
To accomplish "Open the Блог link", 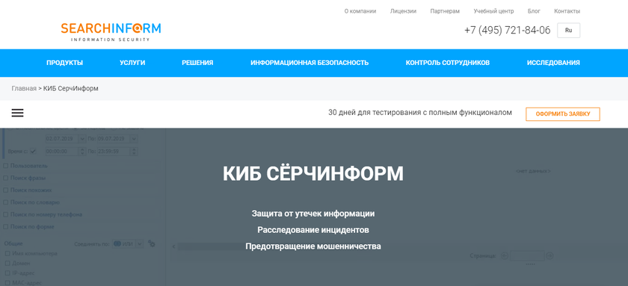I will pyautogui.click(x=534, y=11).
